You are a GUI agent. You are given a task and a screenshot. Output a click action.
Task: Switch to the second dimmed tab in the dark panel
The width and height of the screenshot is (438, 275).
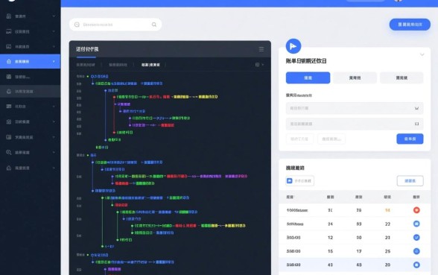click(x=118, y=65)
